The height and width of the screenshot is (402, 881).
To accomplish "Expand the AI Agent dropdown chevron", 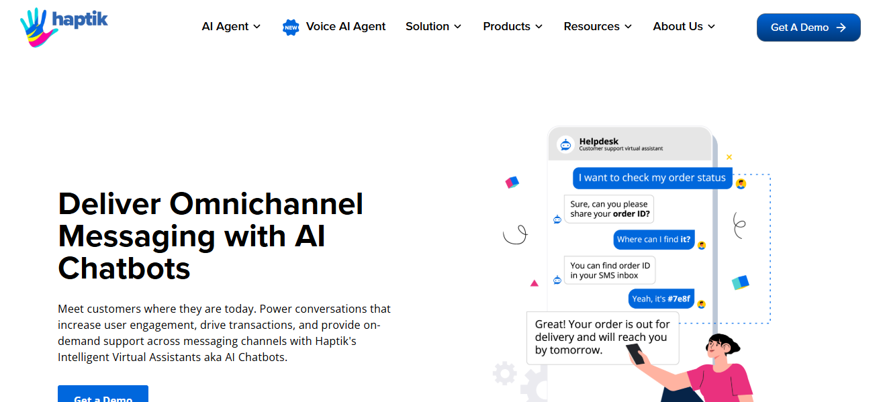I will coord(257,27).
